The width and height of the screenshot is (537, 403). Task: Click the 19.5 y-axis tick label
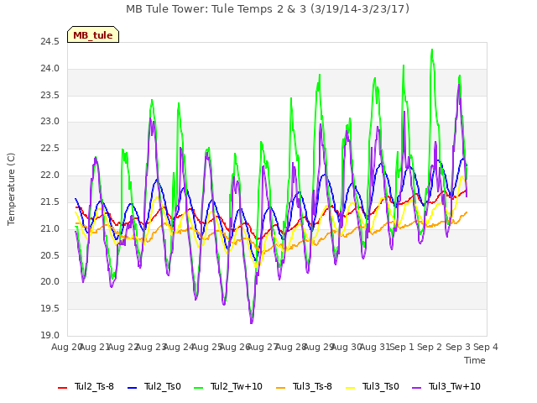50,309
